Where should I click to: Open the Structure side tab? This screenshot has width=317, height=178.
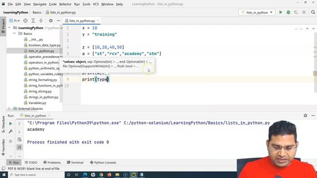click(3, 124)
